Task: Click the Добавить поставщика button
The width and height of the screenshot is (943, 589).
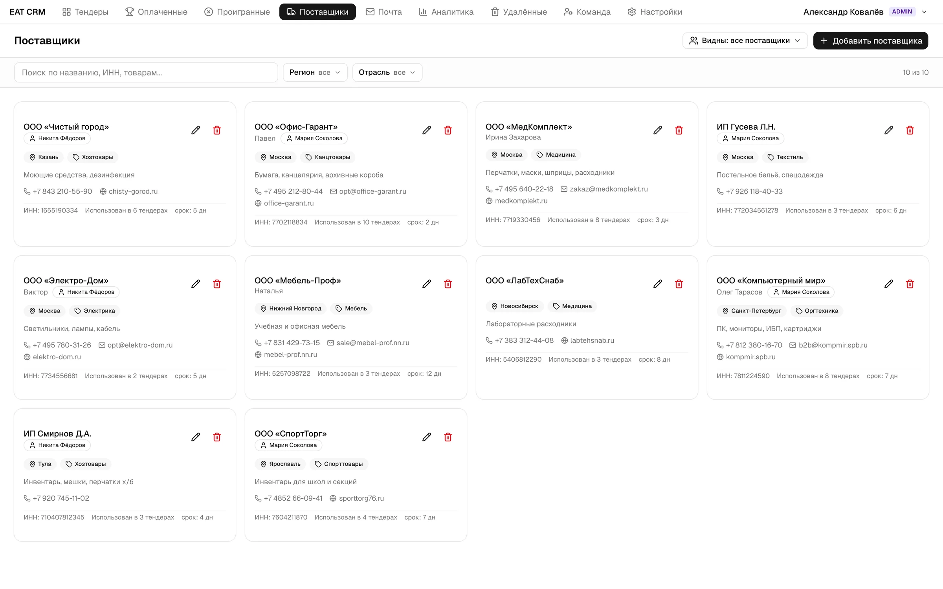Action: (871, 40)
